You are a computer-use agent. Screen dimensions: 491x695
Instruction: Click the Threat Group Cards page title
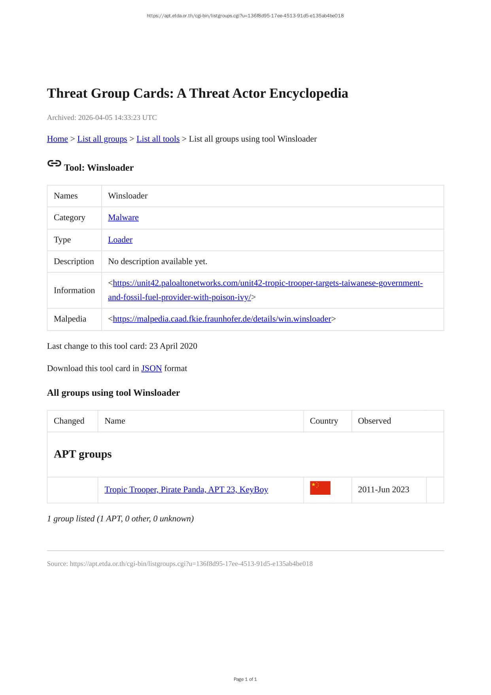point(197,93)
